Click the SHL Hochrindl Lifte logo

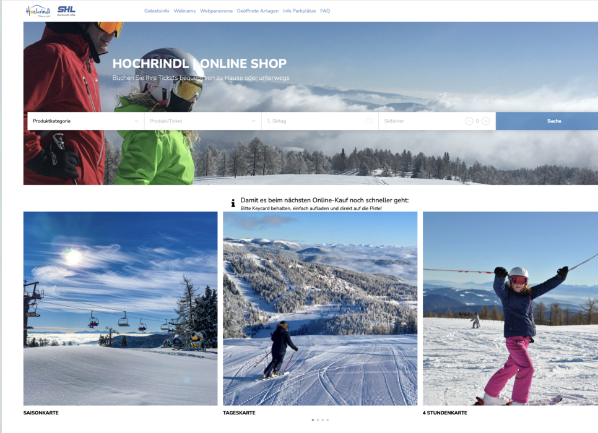tap(66, 11)
